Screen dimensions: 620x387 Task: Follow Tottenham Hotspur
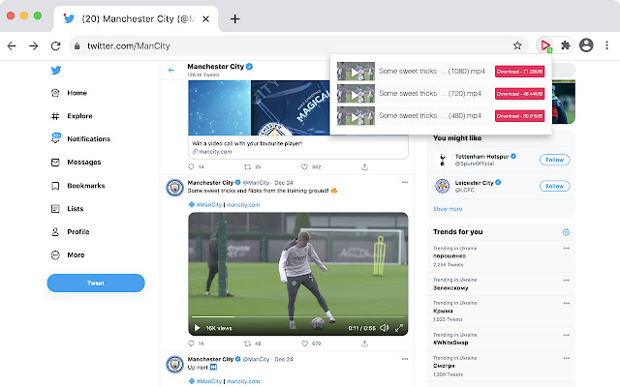pos(554,160)
